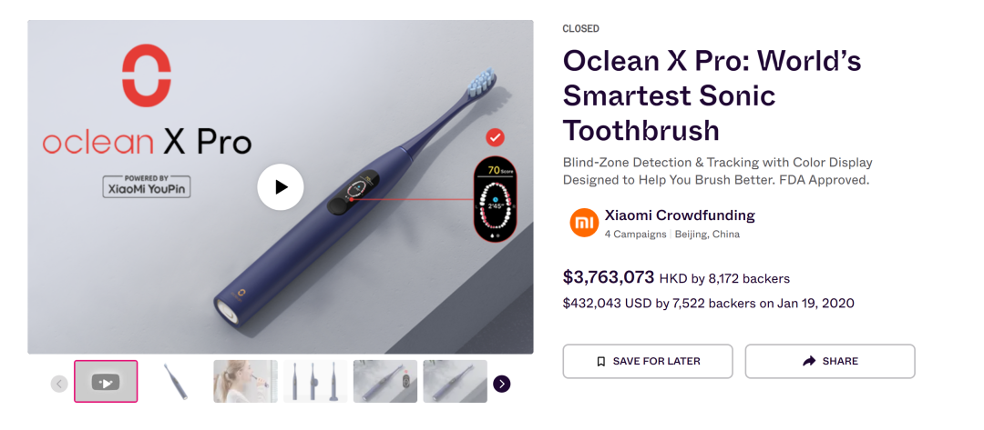Select the woman brushing teeth thumbnail

point(246,382)
